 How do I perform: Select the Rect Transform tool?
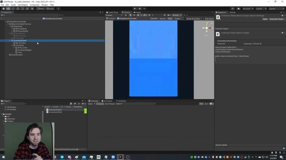[23, 8]
